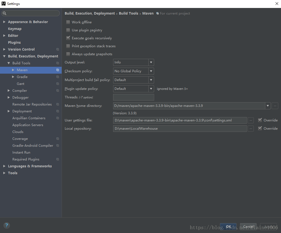Click the project-level icon beside Remote Jar Repositories
Viewport: 281px width, 233px height.
point(58,104)
